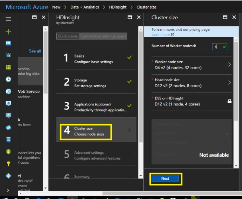Open the clock Recent icon in sidebar
Viewport: 242px width, 199px height.
[x=8, y=79]
